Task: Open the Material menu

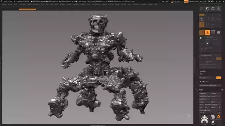Action: tap(76, 4)
